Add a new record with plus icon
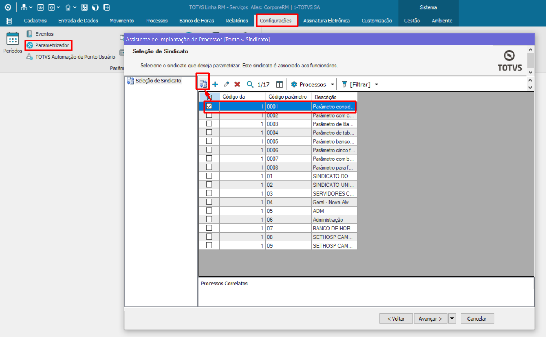The image size is (546, 337). [x=215, y=84]
